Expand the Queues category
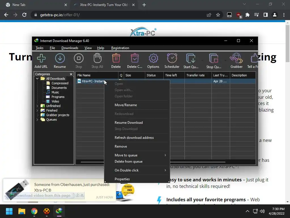 coord(37,120)
